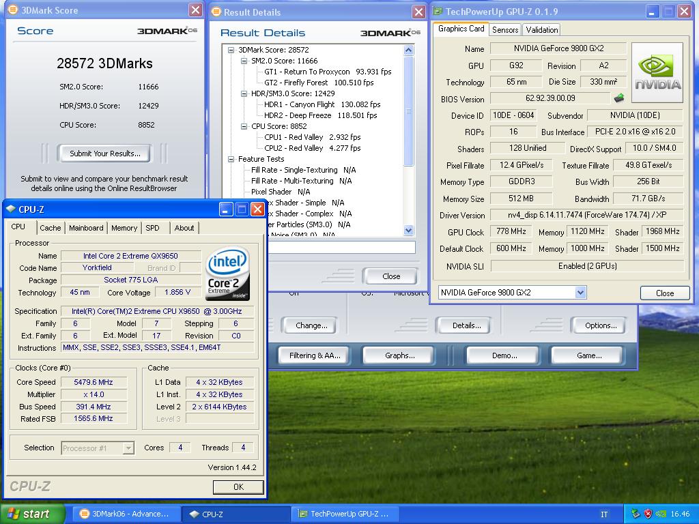Select the CPU tab in CPU-Z
This screenshot has width=699, height=524.
click(18, 227)
